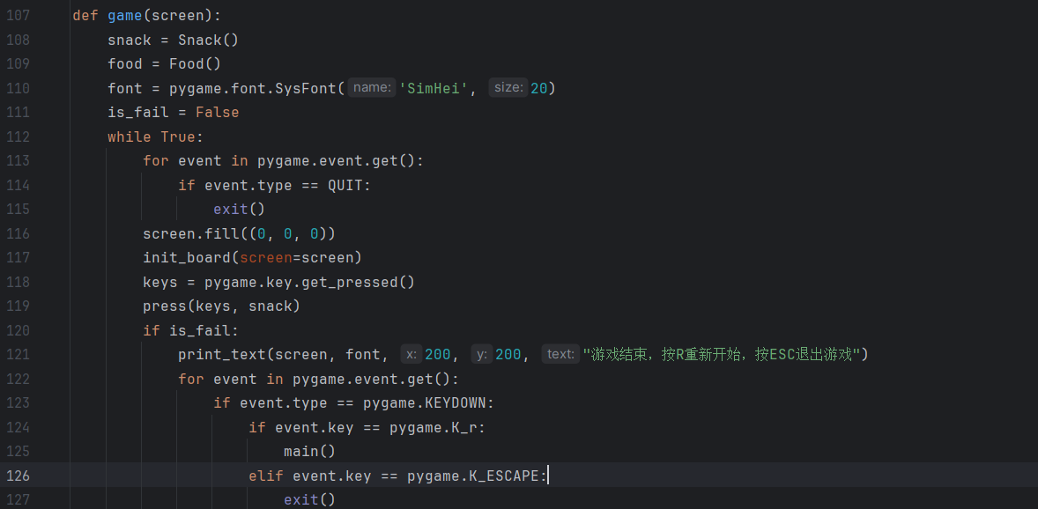Click the 'init_board' function call
Image resolution: width=1038 pixels, height=509 pixels.
[187, 257]
